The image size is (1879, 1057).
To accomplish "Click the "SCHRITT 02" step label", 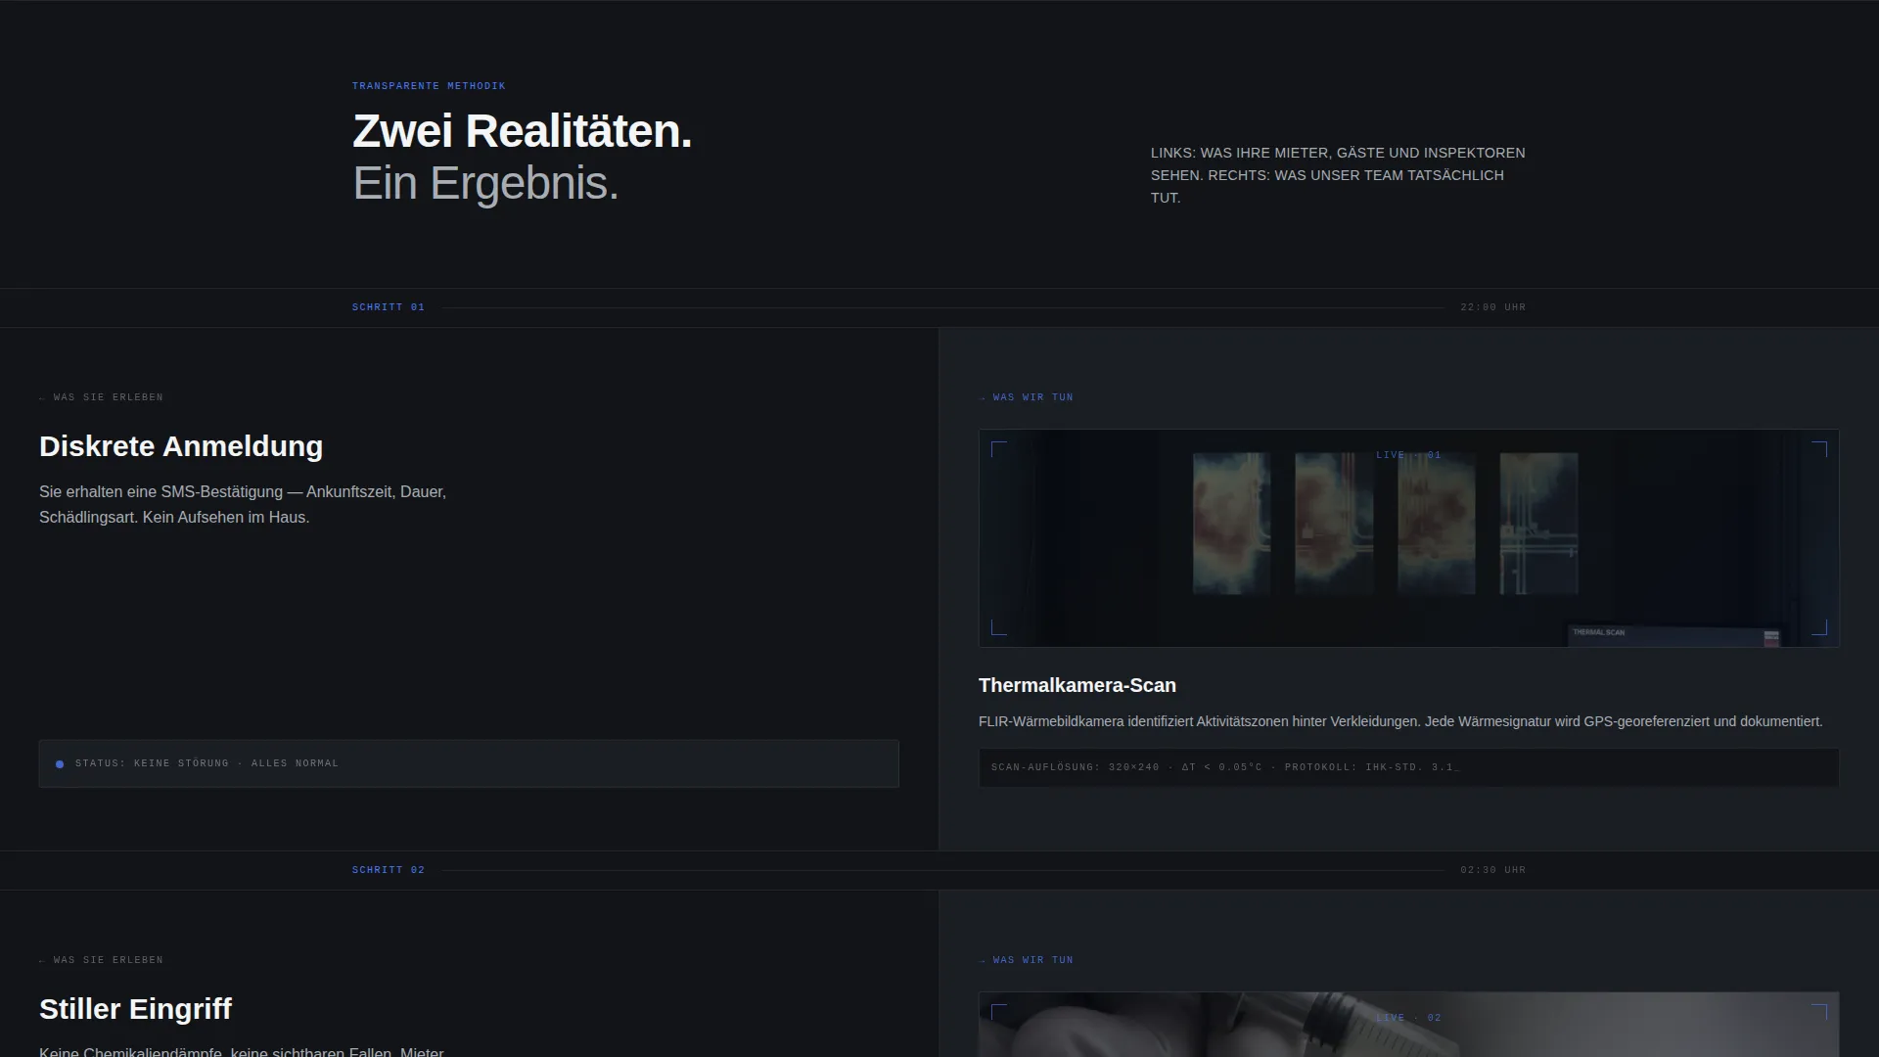I will pyautogui.click(x=389, y=870).
